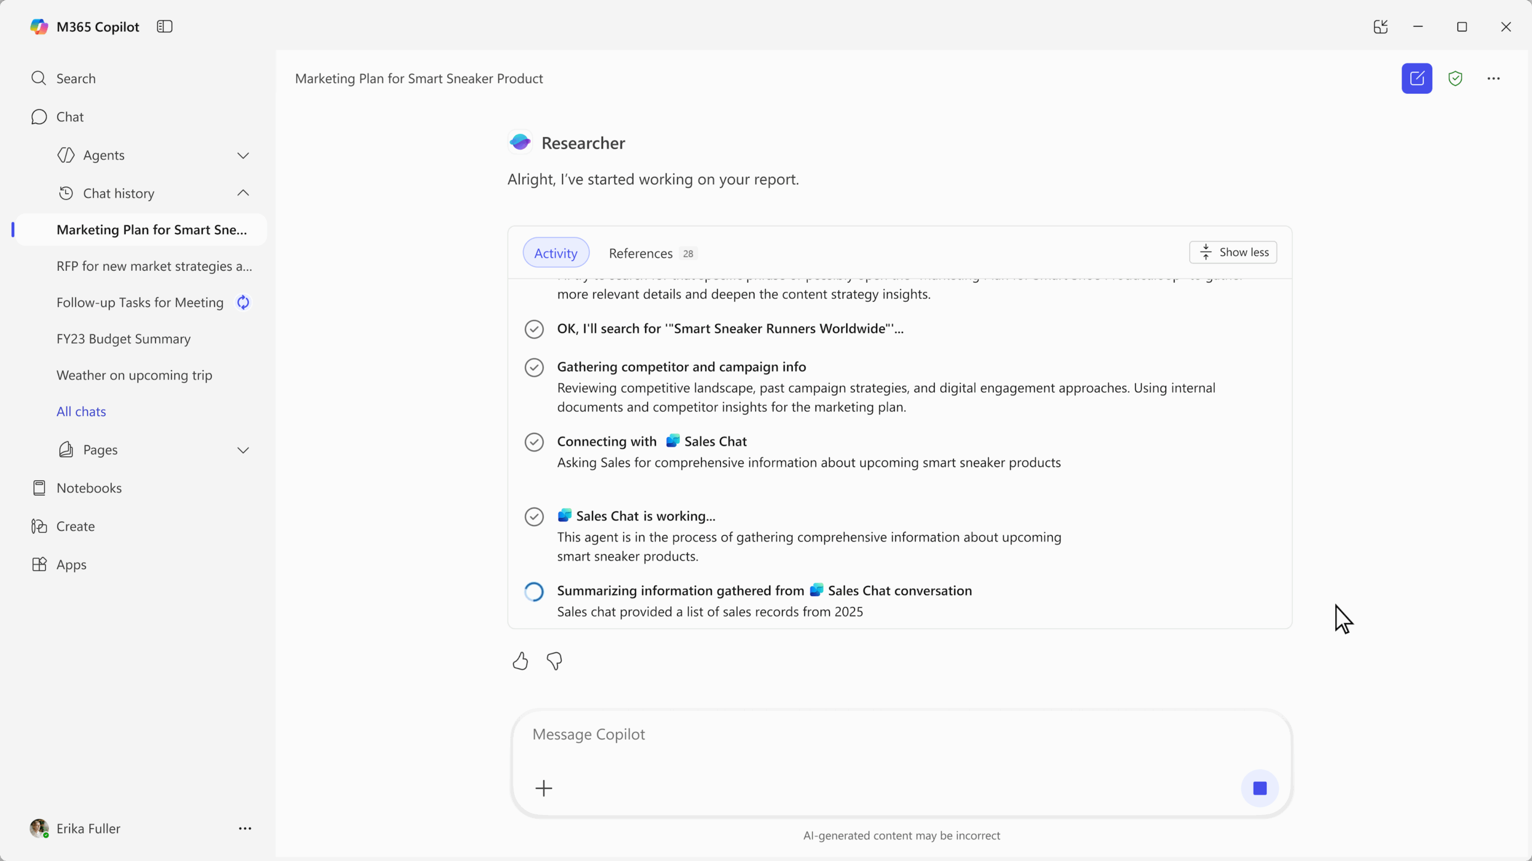Open the Create section in sidebar
Viewport: 1532px width, 861px height.
pos(75,526)
